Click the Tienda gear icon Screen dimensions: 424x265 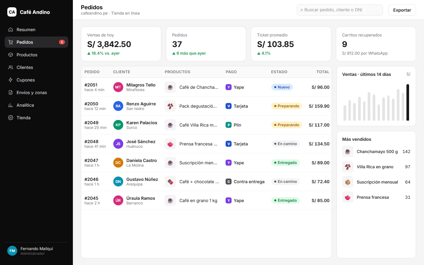(x=11, y=118)
